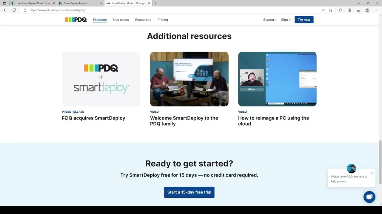Show the Downloads panel

pyautogui.click(x=358, y=10)
